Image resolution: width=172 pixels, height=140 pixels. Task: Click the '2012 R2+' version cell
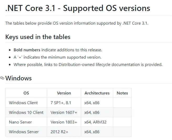click(x=59, y=132)
